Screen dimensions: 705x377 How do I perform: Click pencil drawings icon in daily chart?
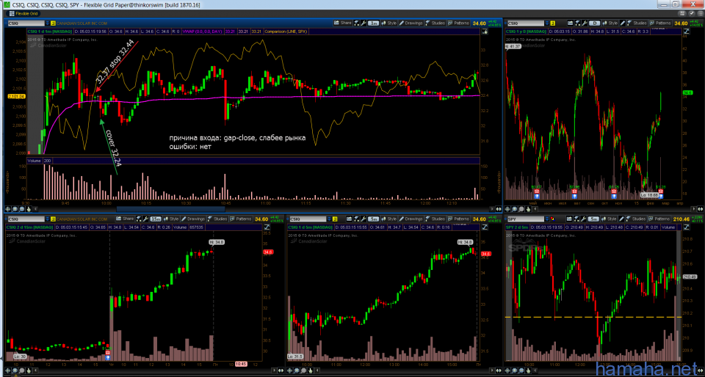(623, 23)
